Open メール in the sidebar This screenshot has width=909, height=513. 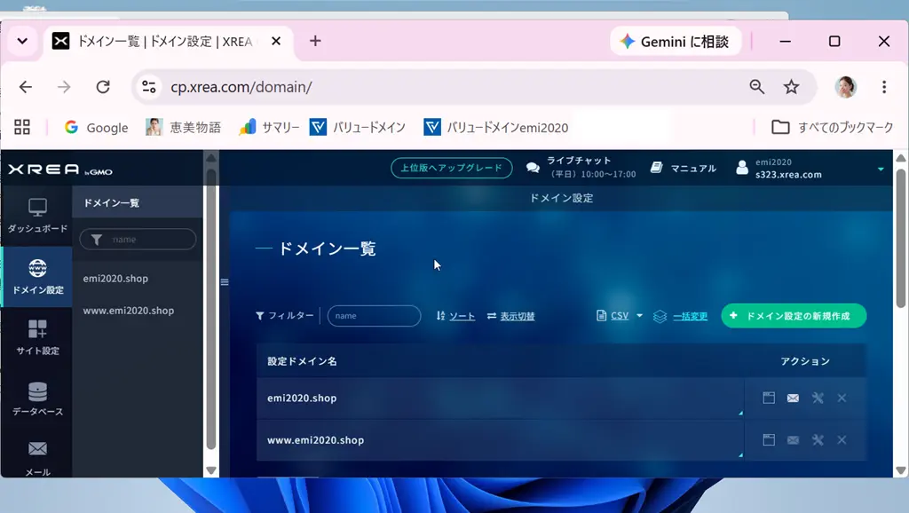point(37,458)
